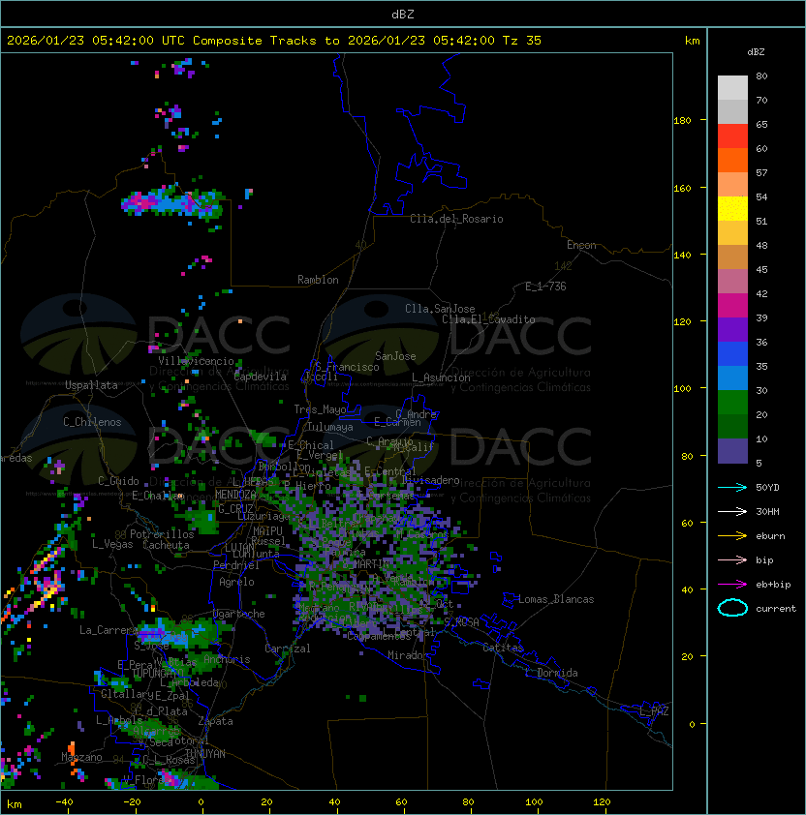Pick the bright yellow swatch above 51 dBZ
The image size is (806, 815).
tap(732, 209)
